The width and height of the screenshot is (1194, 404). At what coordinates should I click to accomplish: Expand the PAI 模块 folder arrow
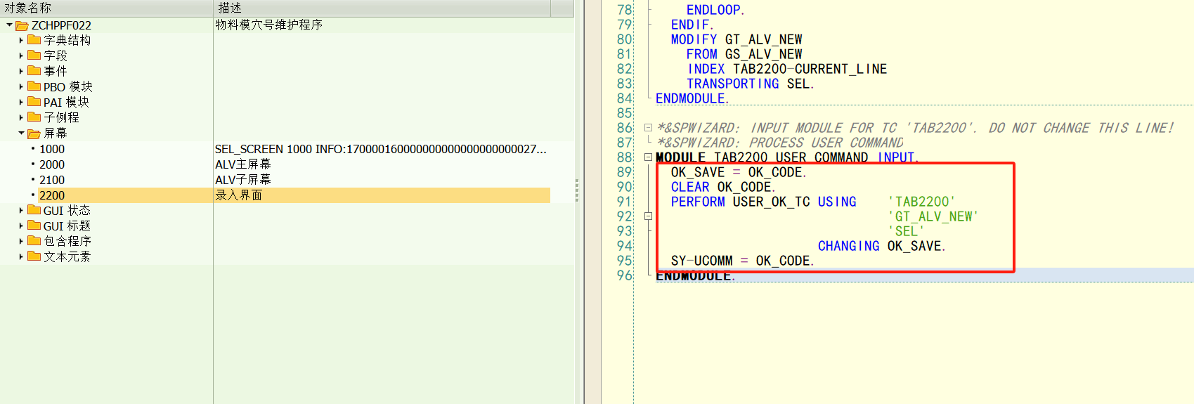tap(21, 102)
